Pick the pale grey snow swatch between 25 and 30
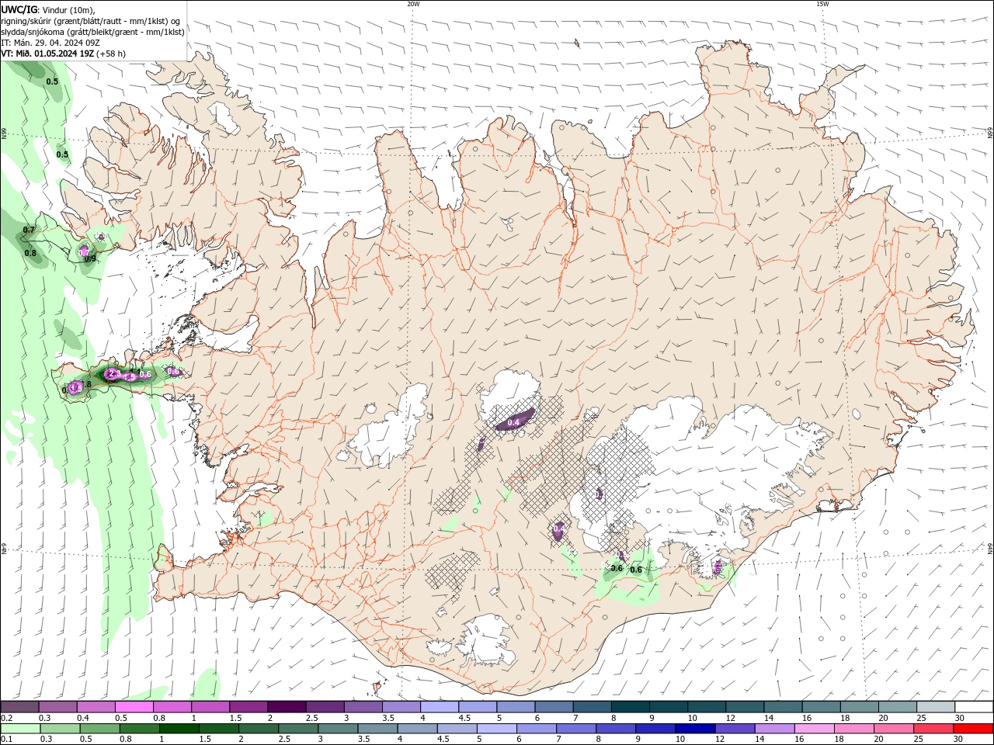 [936, 707]
